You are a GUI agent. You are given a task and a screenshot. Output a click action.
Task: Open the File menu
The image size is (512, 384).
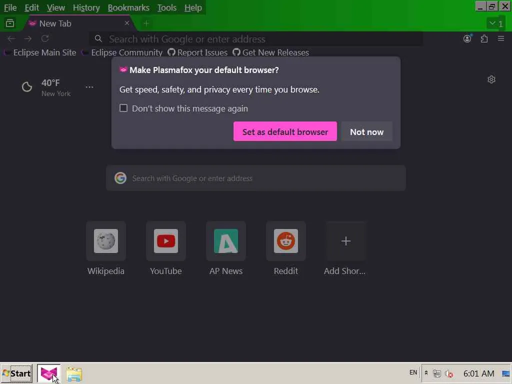(x=10, y=8)
